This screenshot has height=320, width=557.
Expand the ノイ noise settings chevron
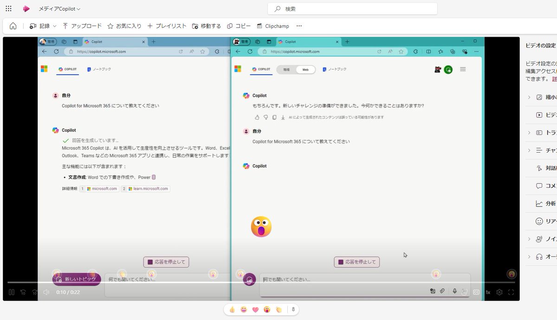click(x=529, y=239)
